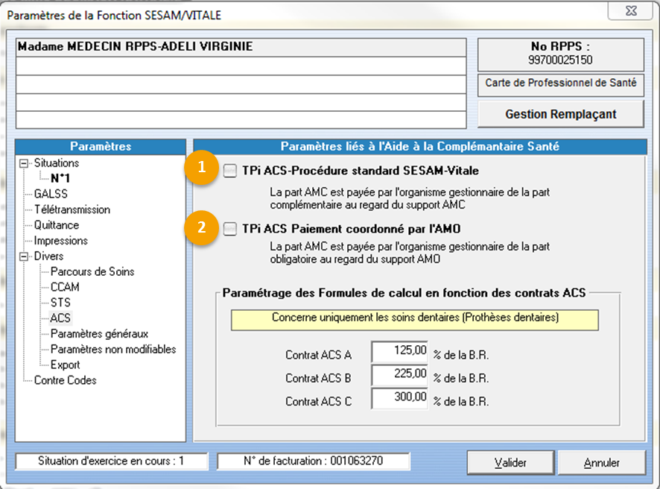The width and height of the screenshot is (660, 489).
Task: Click the Gestion Remplaçant button
Action: 561,114
